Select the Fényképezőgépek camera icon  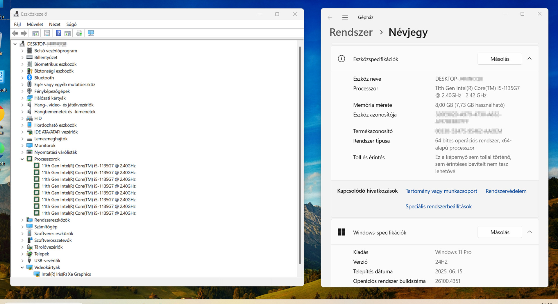(29, 91)
